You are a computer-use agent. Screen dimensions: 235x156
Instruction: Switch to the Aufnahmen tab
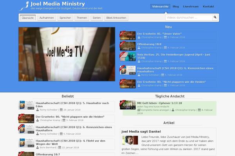[x=47, y=18]
